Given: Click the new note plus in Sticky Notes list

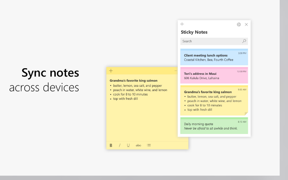Looking at the screenshot, I should click(x=182, y=24).
